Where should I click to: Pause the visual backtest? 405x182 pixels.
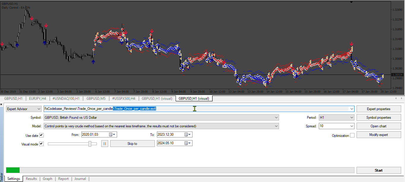pos(105,144)
